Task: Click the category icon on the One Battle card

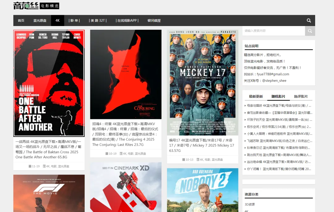Action: click(x=44, y=166)
